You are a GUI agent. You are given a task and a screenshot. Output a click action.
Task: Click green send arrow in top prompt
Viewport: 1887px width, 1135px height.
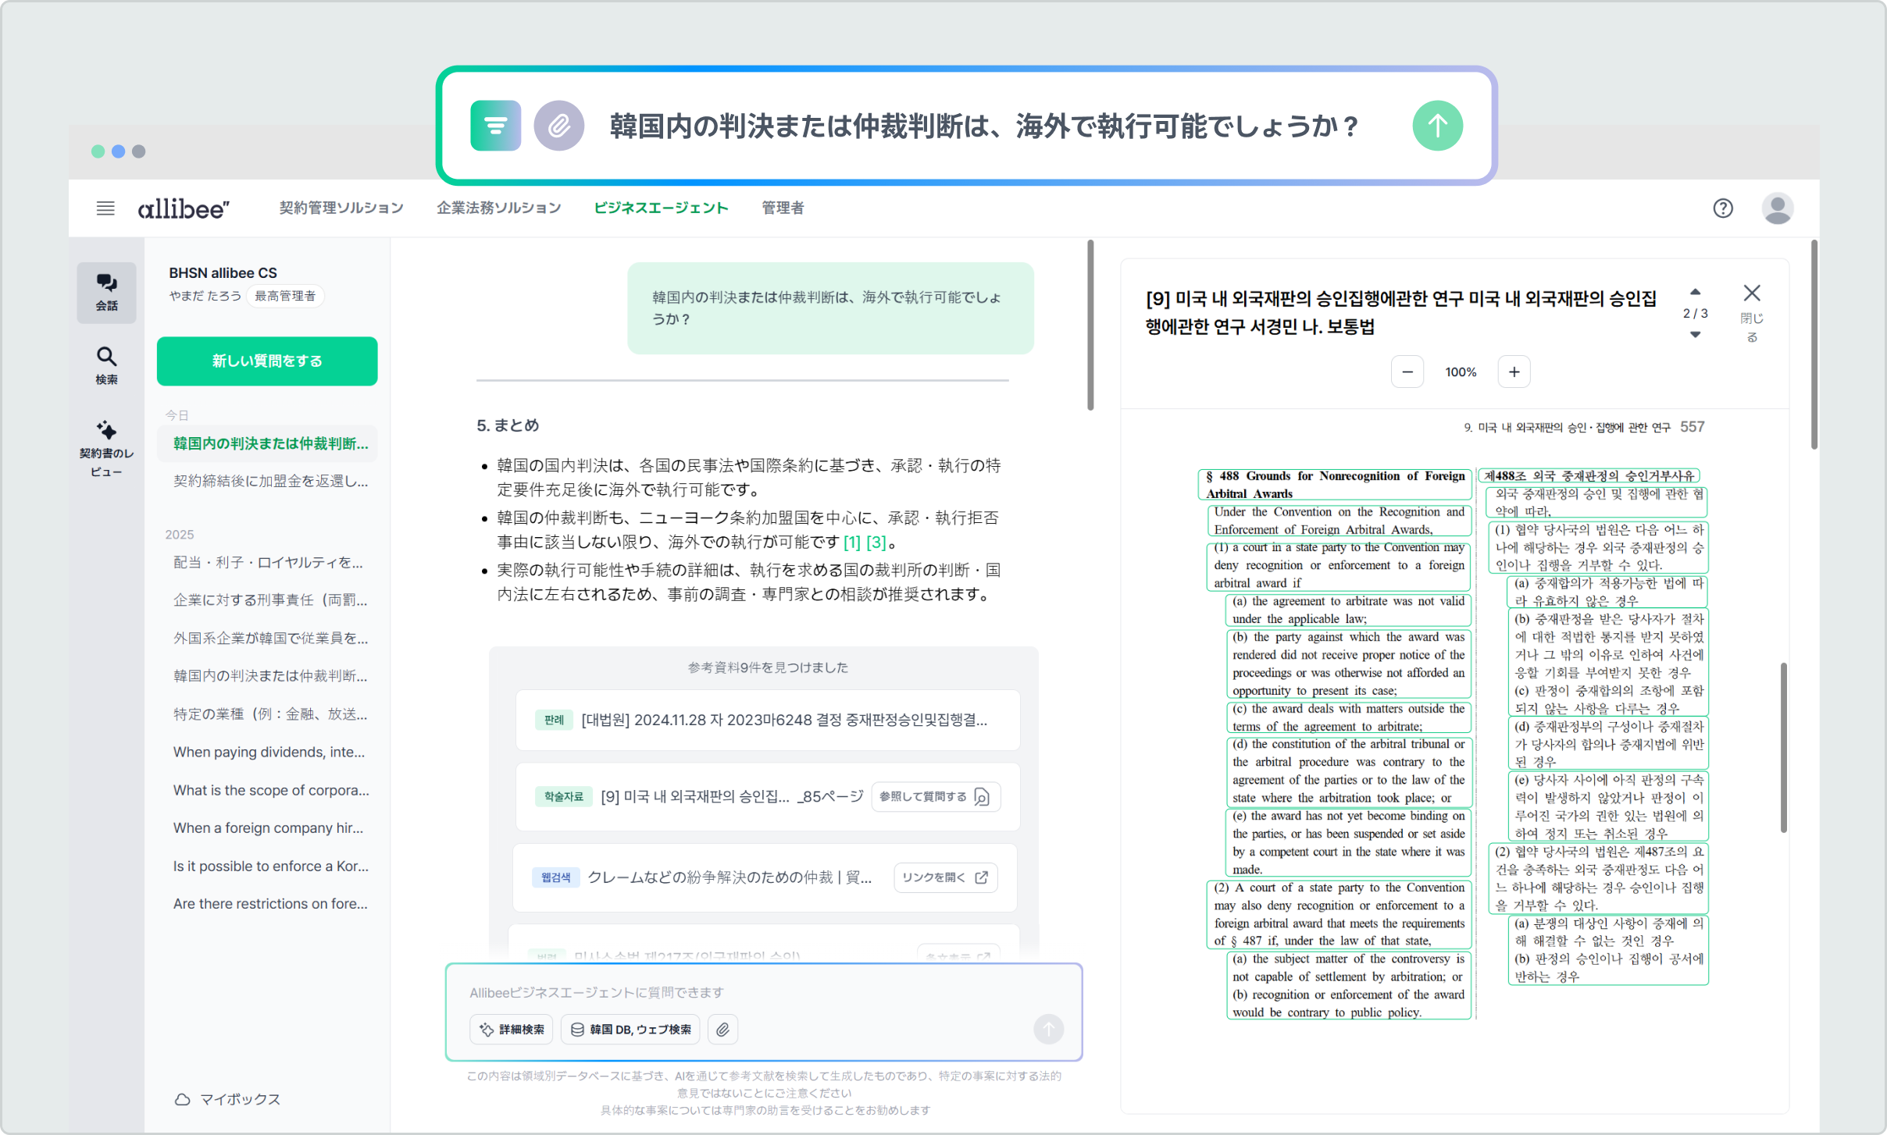1437,126
